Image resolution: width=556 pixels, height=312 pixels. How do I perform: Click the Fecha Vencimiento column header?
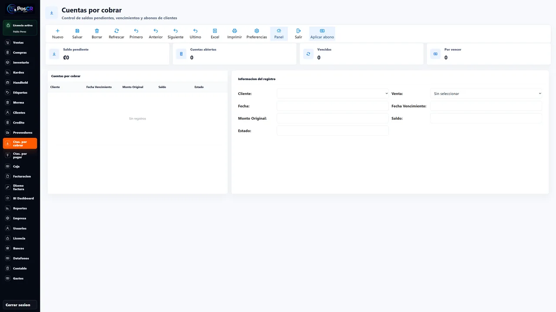[x=99, y=87]
